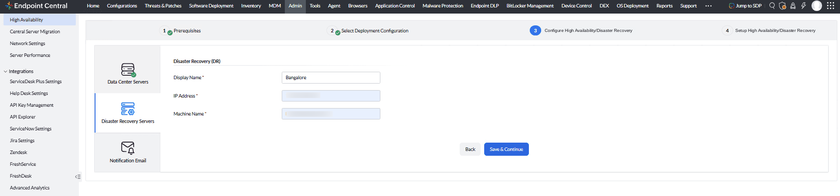The image size is (840, 196).
Task: Show more menu items with ellipsis
Action: point(709,6)
